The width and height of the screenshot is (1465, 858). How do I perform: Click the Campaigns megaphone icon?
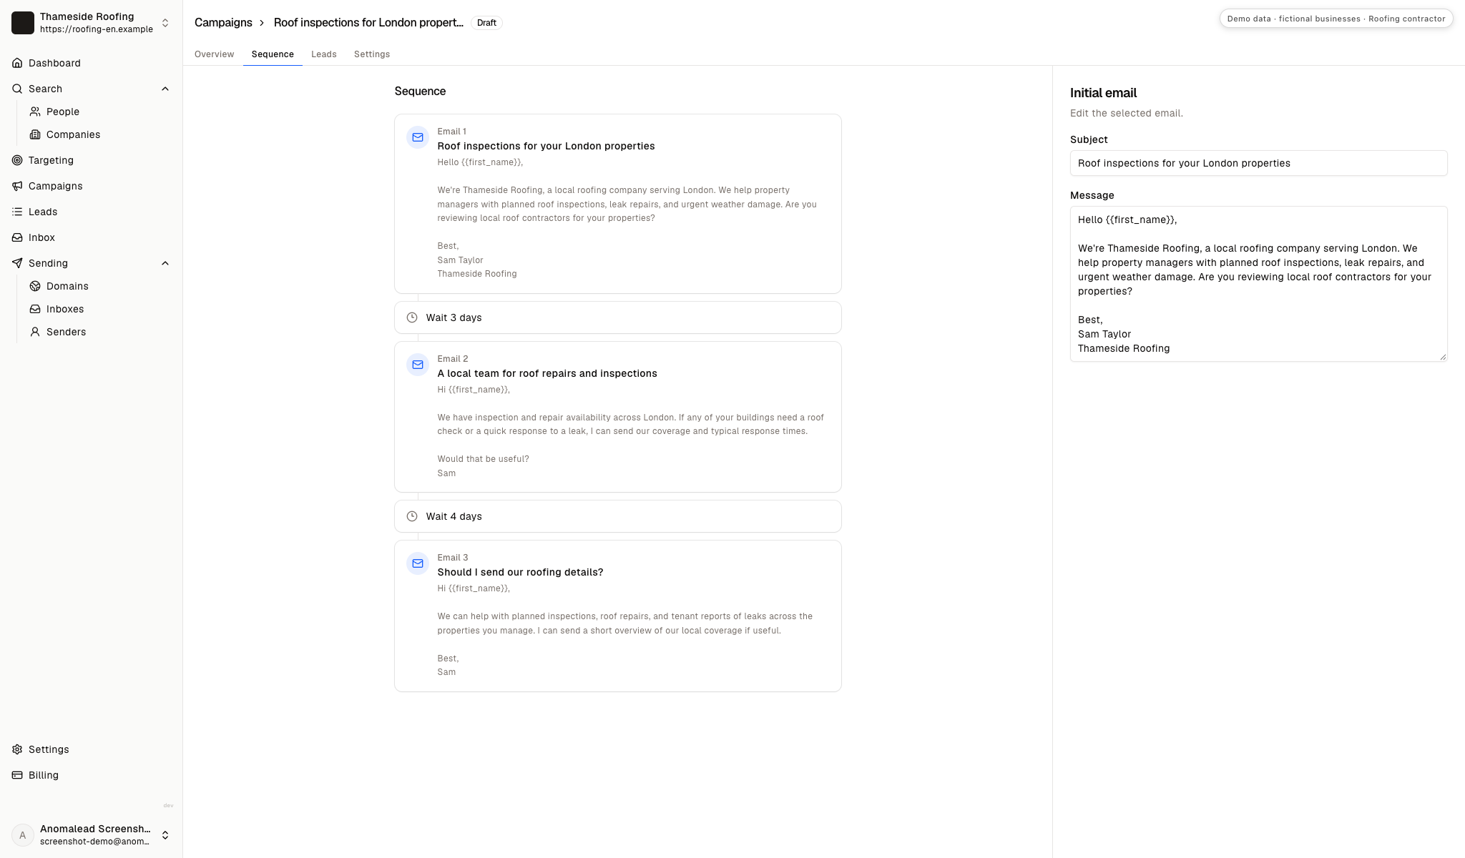click(x=17, y=186)
